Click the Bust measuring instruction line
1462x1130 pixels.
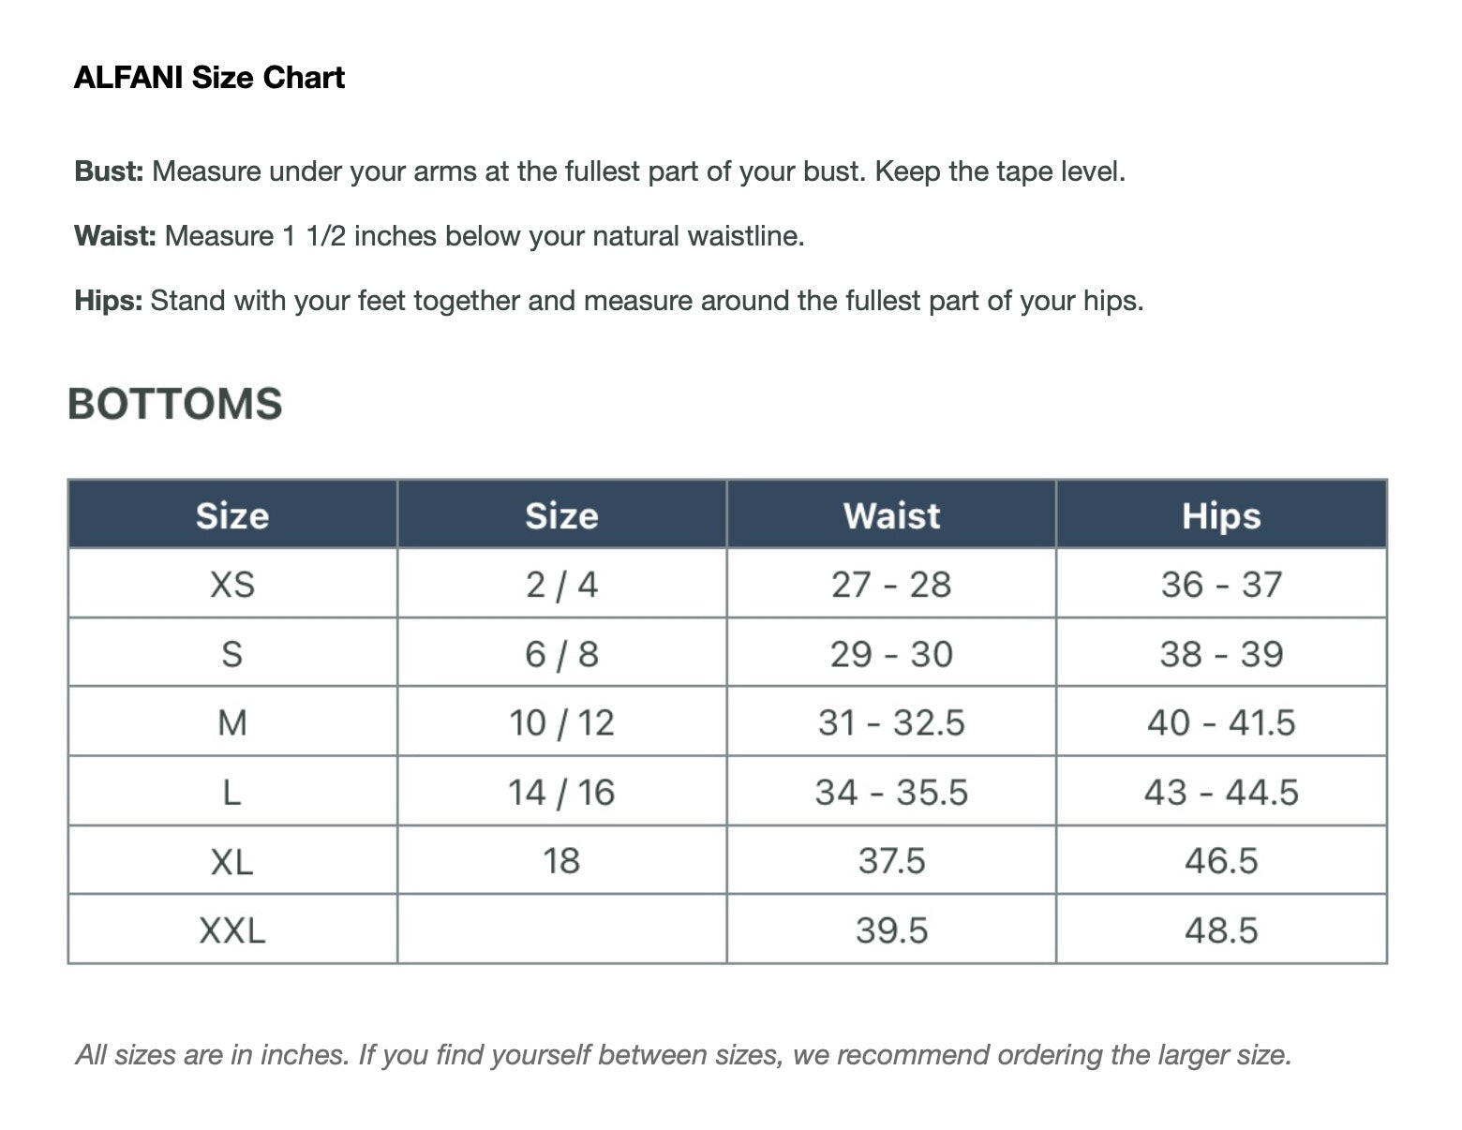click(x=600, y=171)
